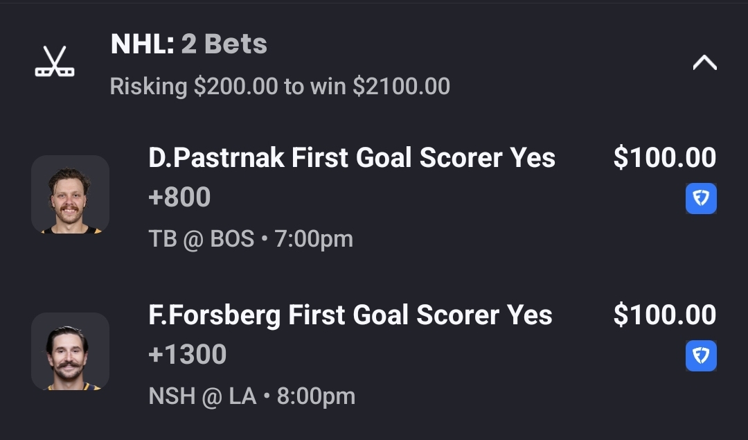Open the TB @ BOS matchup
The width and height of the screenshot is (748, 440).
(x=201, y=239)
